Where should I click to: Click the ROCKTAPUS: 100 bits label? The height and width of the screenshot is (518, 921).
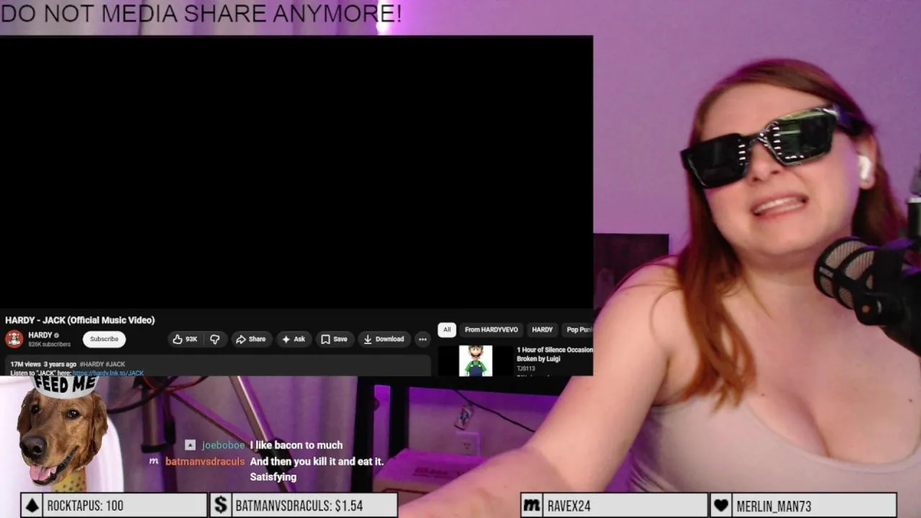coord(85,506)
